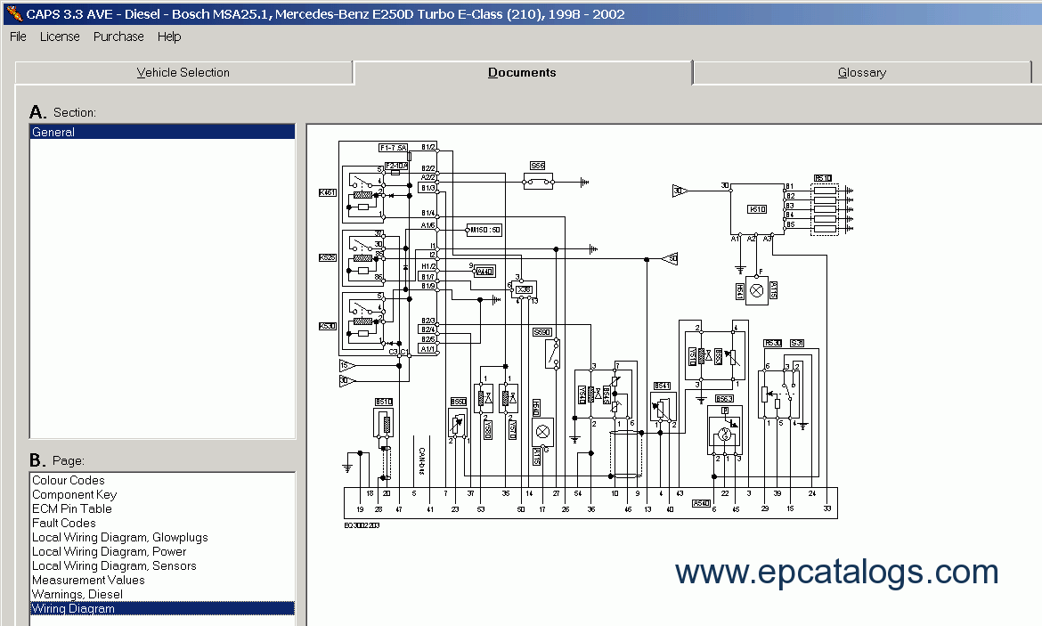
Task: Select Local Wiring Diagram, Power
Action: [163, 551]
